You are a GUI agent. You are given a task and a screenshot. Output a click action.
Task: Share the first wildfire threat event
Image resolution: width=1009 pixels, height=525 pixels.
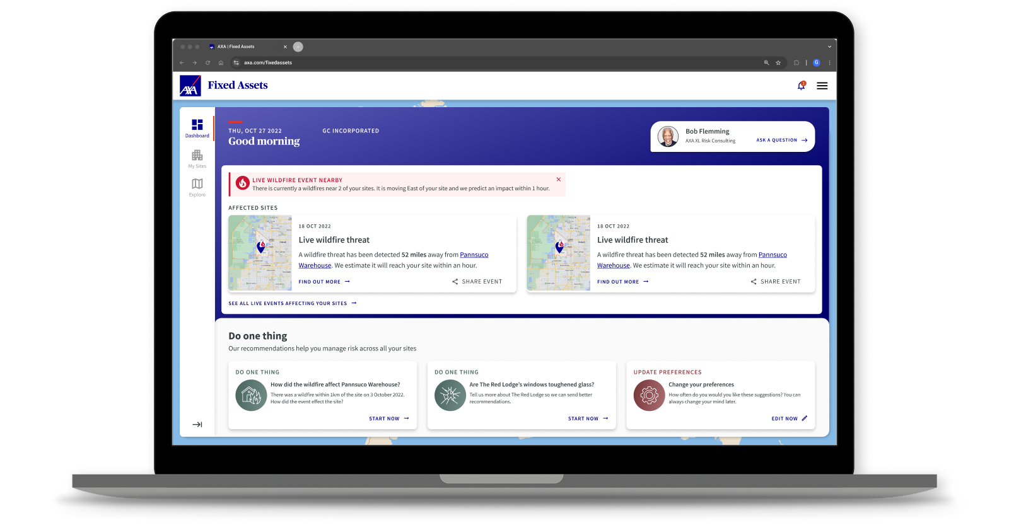click(477, 282)
